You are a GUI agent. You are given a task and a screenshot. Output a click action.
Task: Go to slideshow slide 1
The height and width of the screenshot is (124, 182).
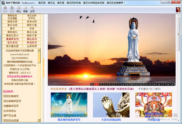(x=92, y=84)
